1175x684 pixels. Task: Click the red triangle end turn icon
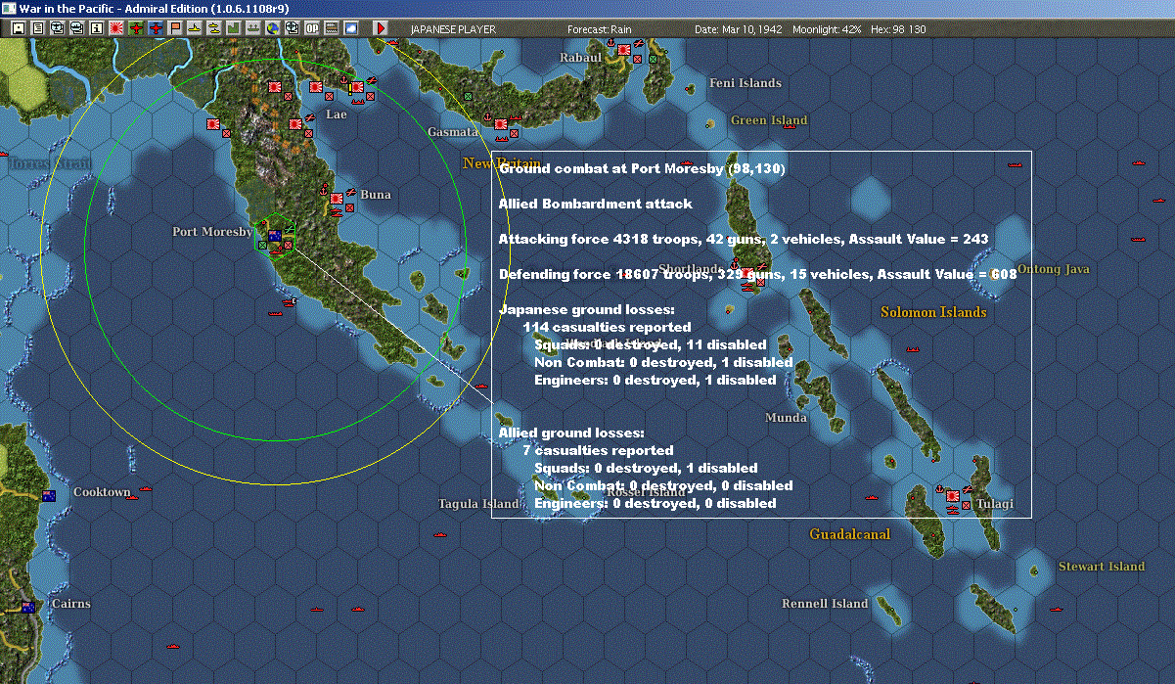(381, 28)
